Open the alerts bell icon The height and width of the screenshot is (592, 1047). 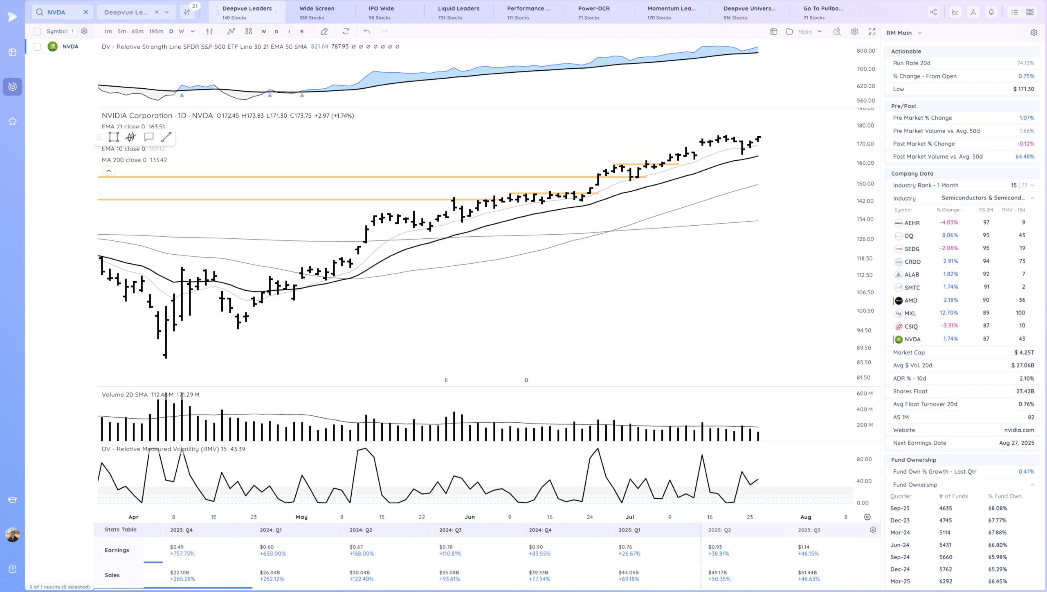[991, 12]
